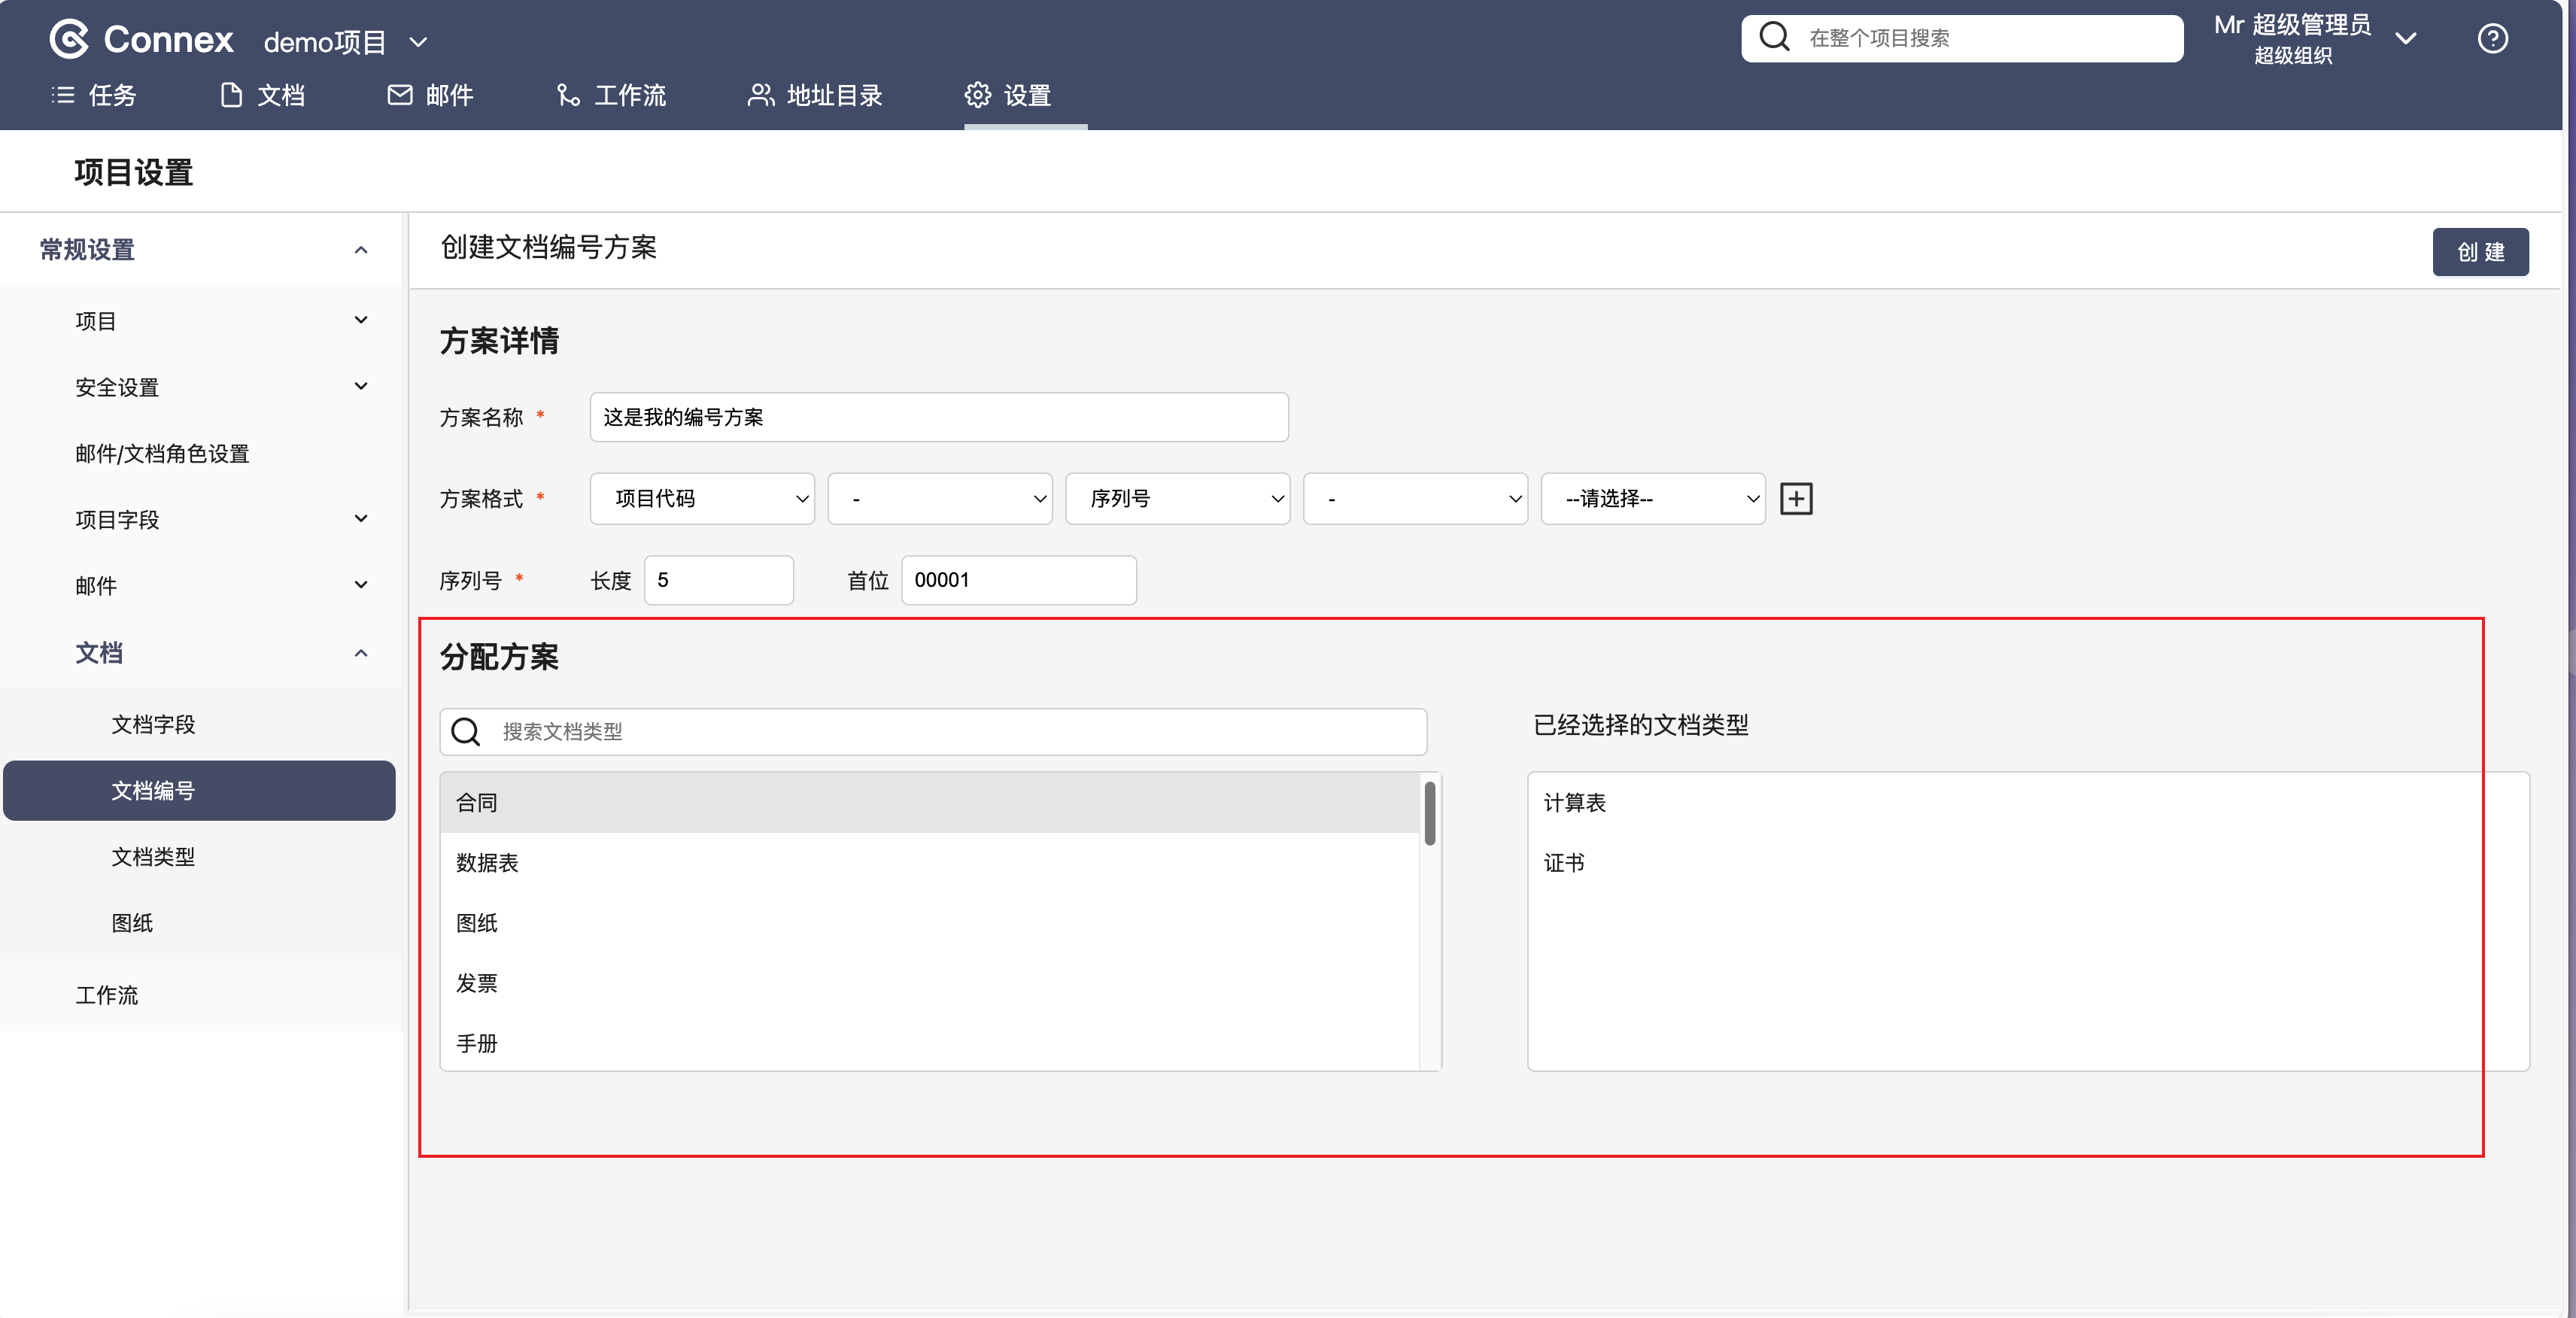Open the 地址目录 directory tab
Image resolution: width=2576 pixels, height=1318 pixels.
(815, 95)
